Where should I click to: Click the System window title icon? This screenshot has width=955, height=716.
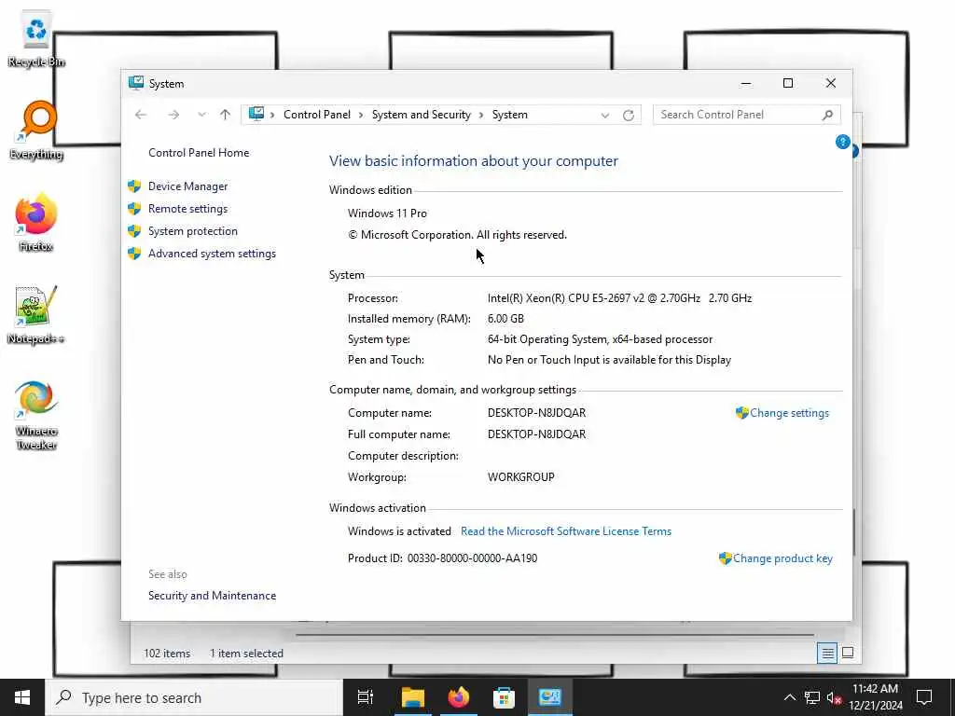pyautogui.click(x=136, y=83)
